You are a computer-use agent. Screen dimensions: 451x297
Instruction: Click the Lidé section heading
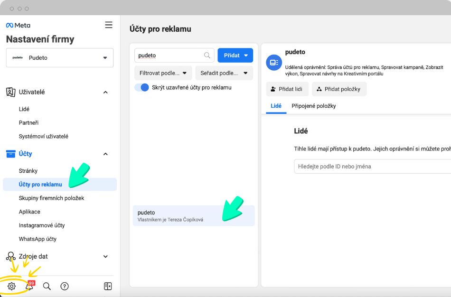point(301,131)
